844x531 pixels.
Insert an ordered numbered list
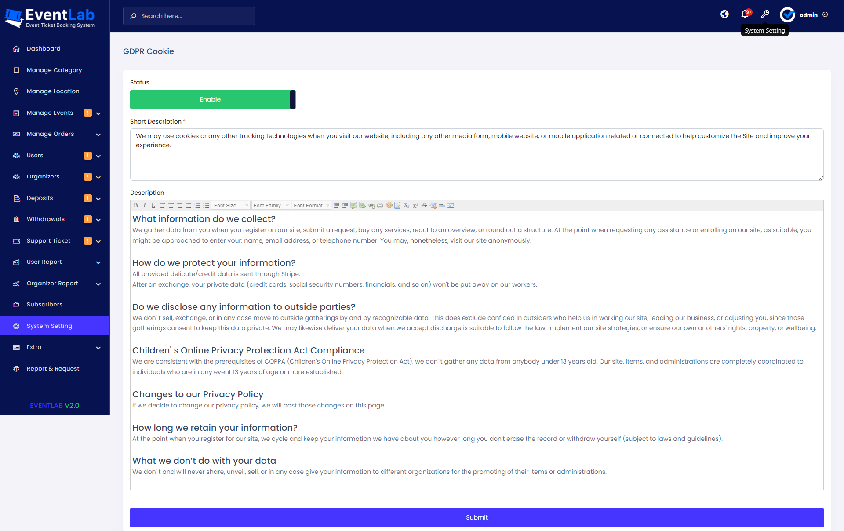pos(197,205)
